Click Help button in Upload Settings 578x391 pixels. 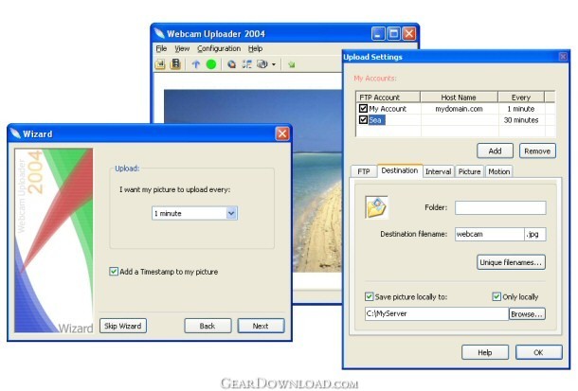pyautogui.click(x=485, y=352)
